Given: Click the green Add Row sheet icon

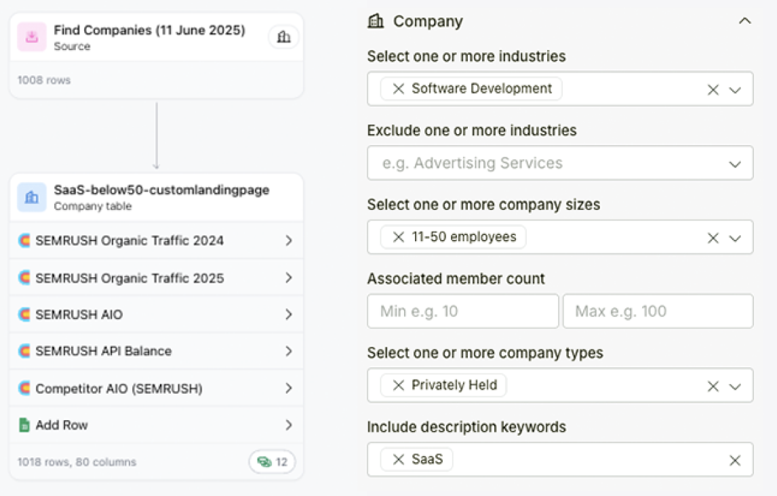Looking at the screenshot, I should [24, 425].
